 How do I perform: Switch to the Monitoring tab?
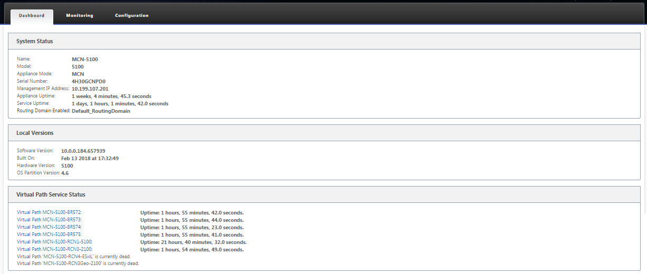[x=80, y=16]
